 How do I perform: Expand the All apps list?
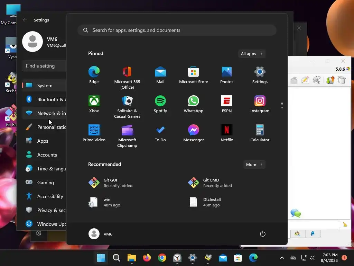click(x=252, y=54)
